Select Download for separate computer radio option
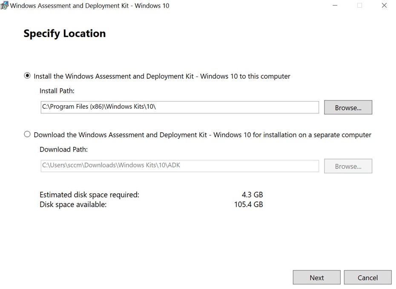 tap(27, 134)
